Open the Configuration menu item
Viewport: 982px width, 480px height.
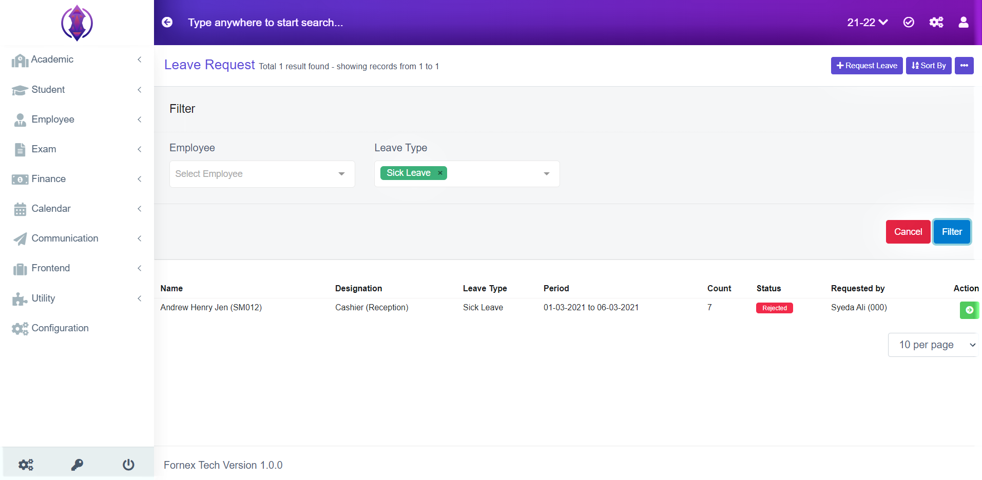click(77, 328)
